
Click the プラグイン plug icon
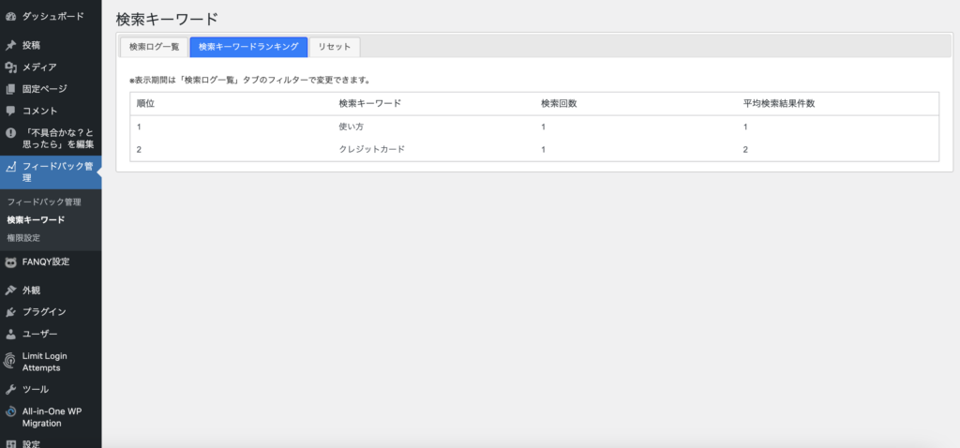point(10,312)
